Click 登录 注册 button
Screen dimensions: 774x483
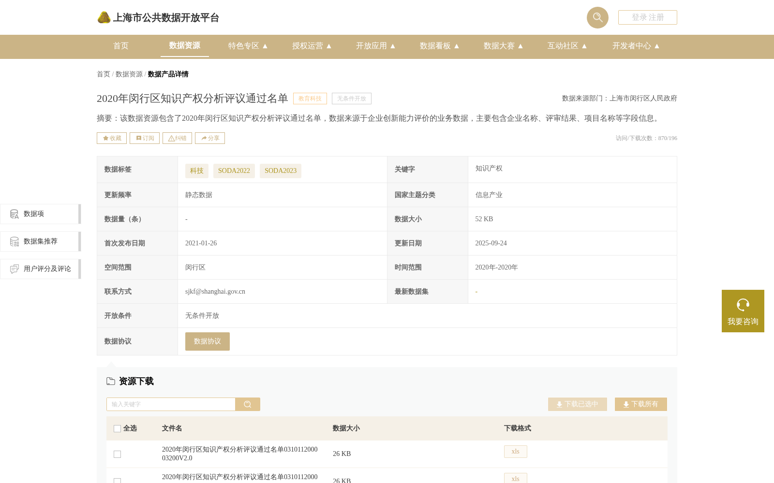point(648,17)
